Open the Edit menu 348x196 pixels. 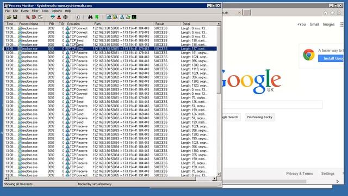15,11
